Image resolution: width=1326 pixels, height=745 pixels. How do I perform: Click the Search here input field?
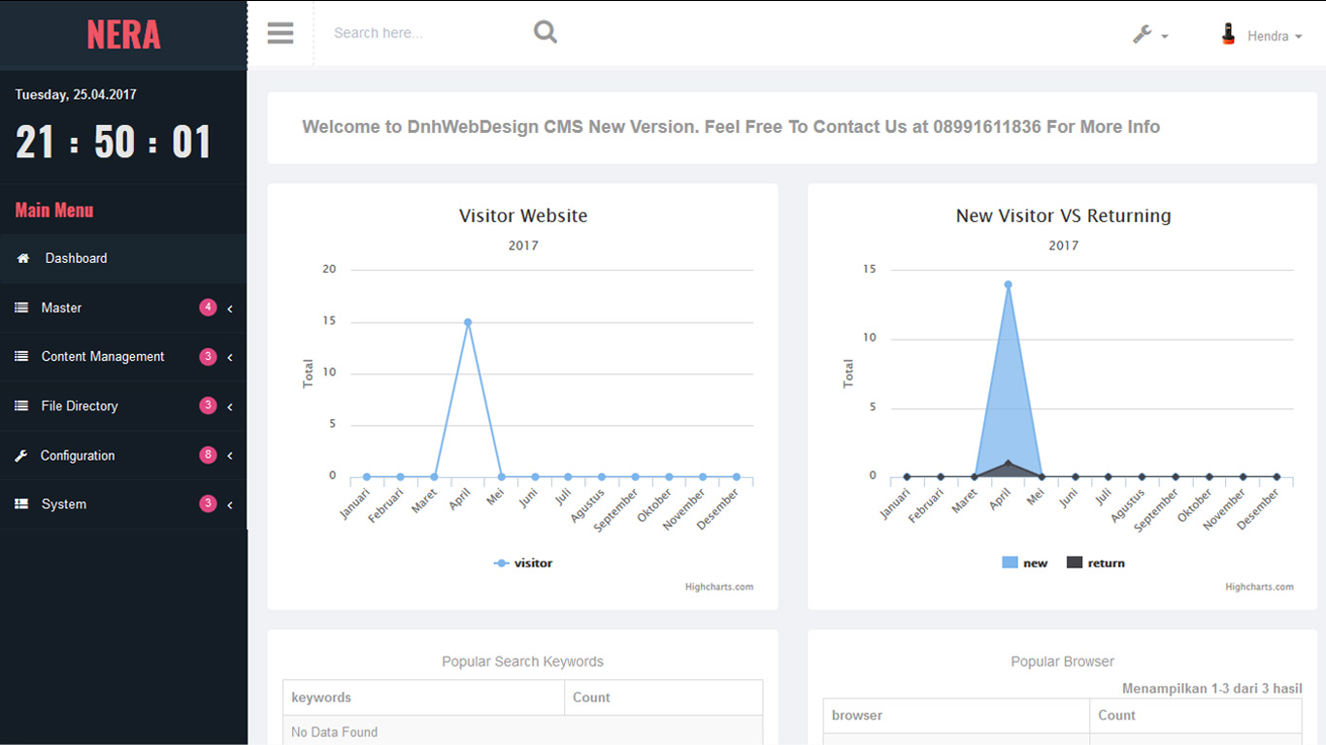click(422, 33)
